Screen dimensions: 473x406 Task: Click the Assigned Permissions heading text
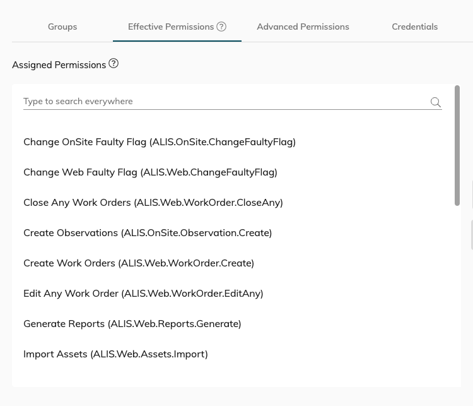[59, 65]
